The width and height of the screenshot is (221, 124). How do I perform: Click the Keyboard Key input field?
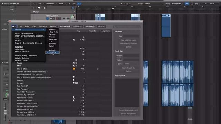click(131, 36)
